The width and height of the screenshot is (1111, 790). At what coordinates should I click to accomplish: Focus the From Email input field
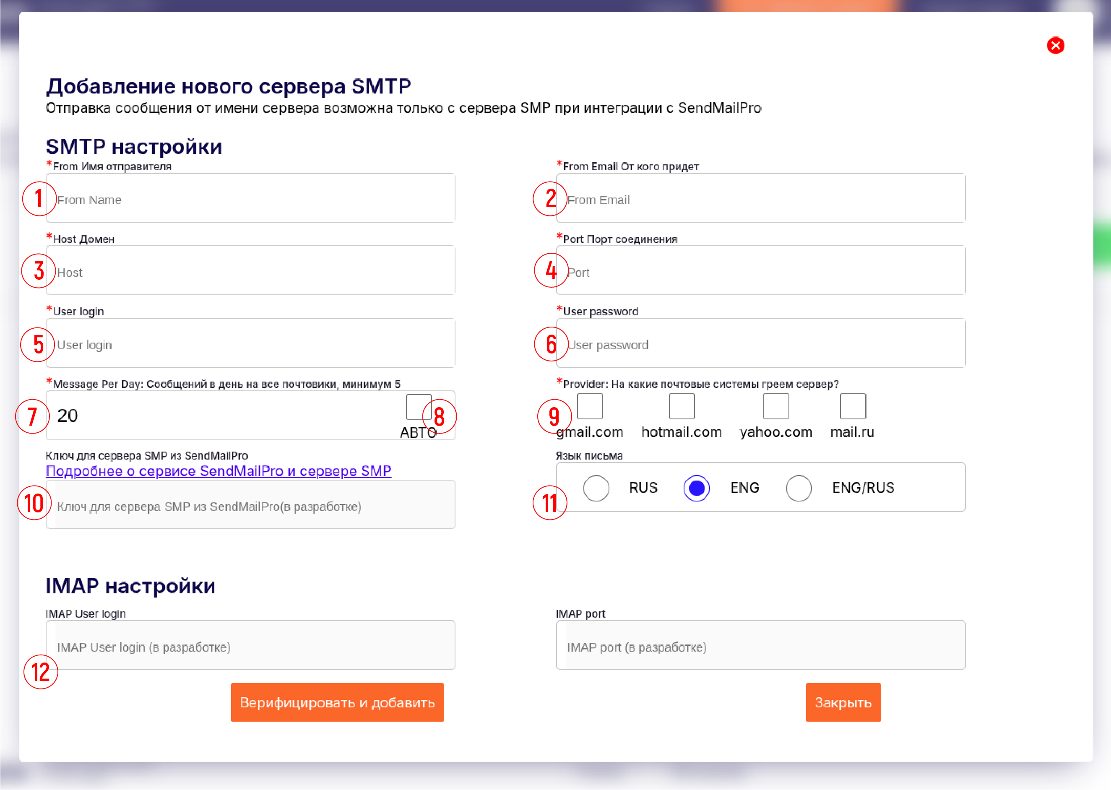pyautogui.click(x=760, y=198)
